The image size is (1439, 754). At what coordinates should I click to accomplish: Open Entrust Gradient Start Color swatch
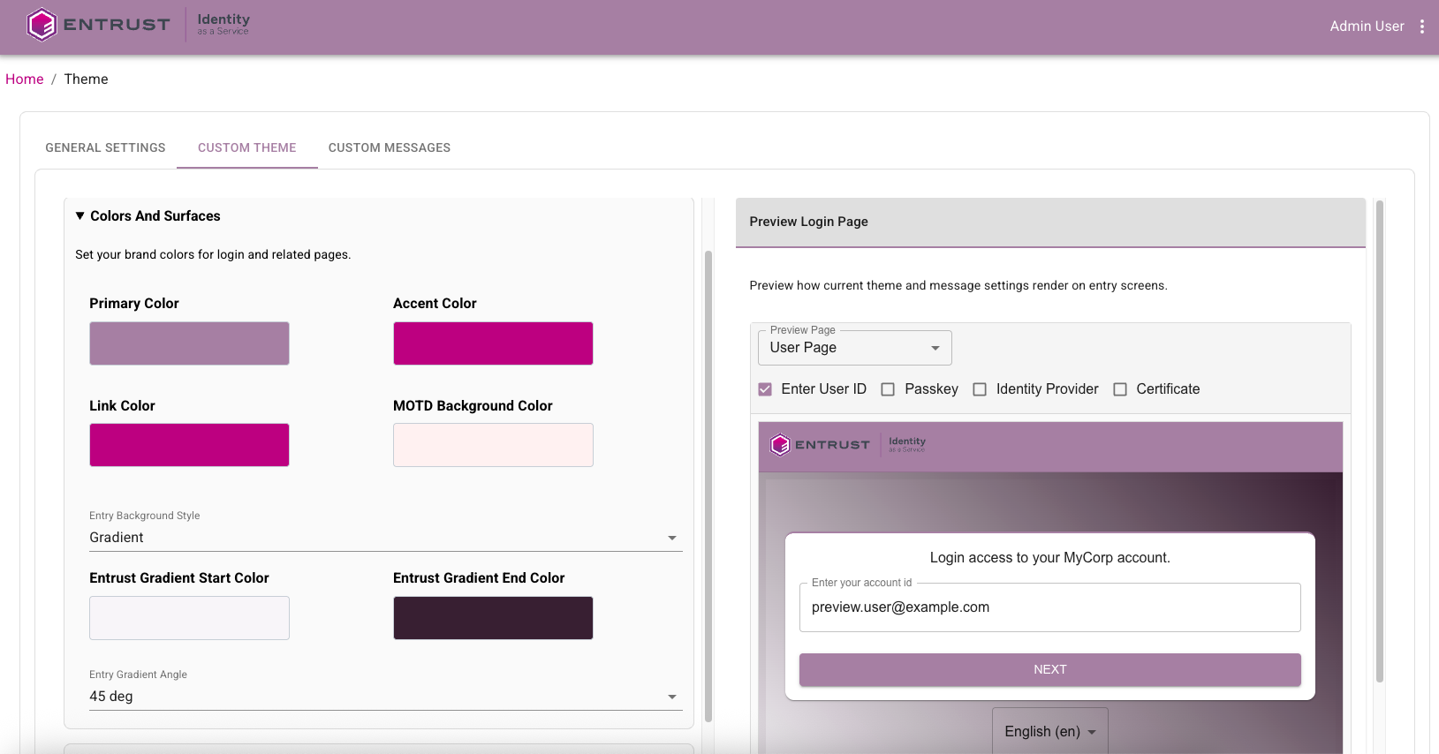tap(189, 618)
